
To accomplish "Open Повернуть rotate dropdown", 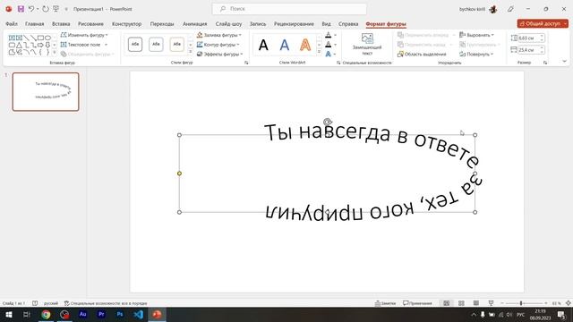I will pyautogui.click(x=476, y=54).
